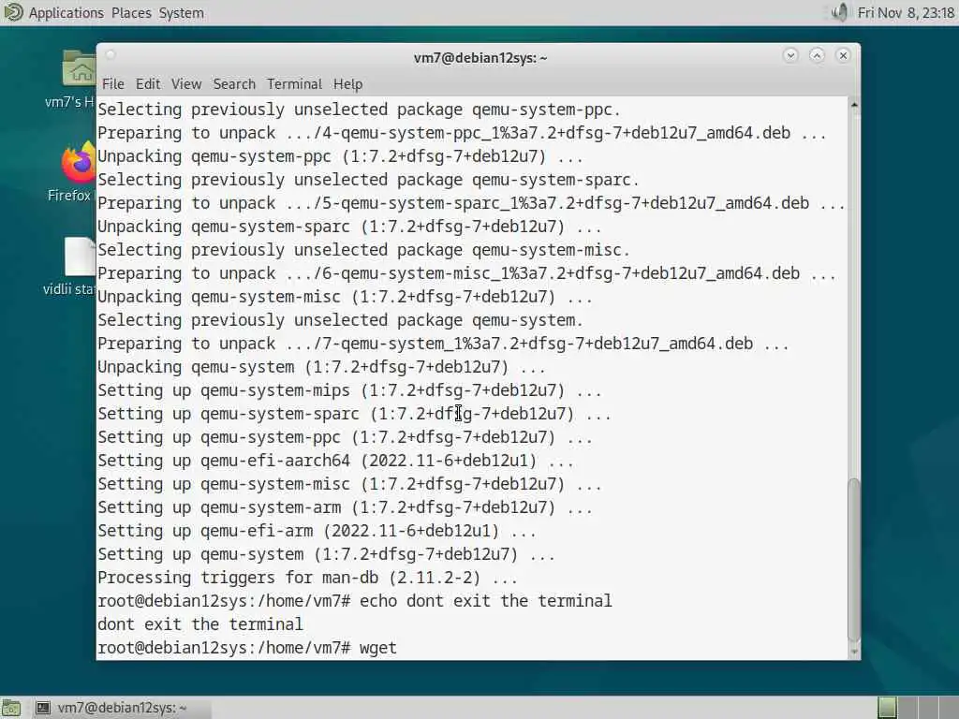Click the terminal vertical scrollbar thumb
The height and width of the screenshot is (719, 959).
[x=854, y=560]
